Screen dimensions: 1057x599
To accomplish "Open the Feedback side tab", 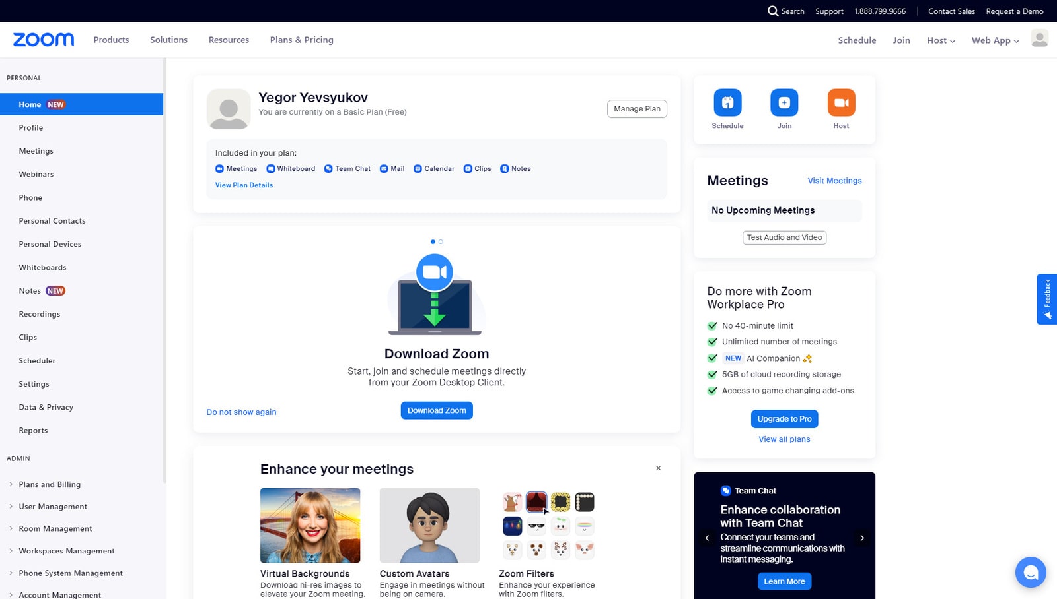I will tap(1047, 299).
